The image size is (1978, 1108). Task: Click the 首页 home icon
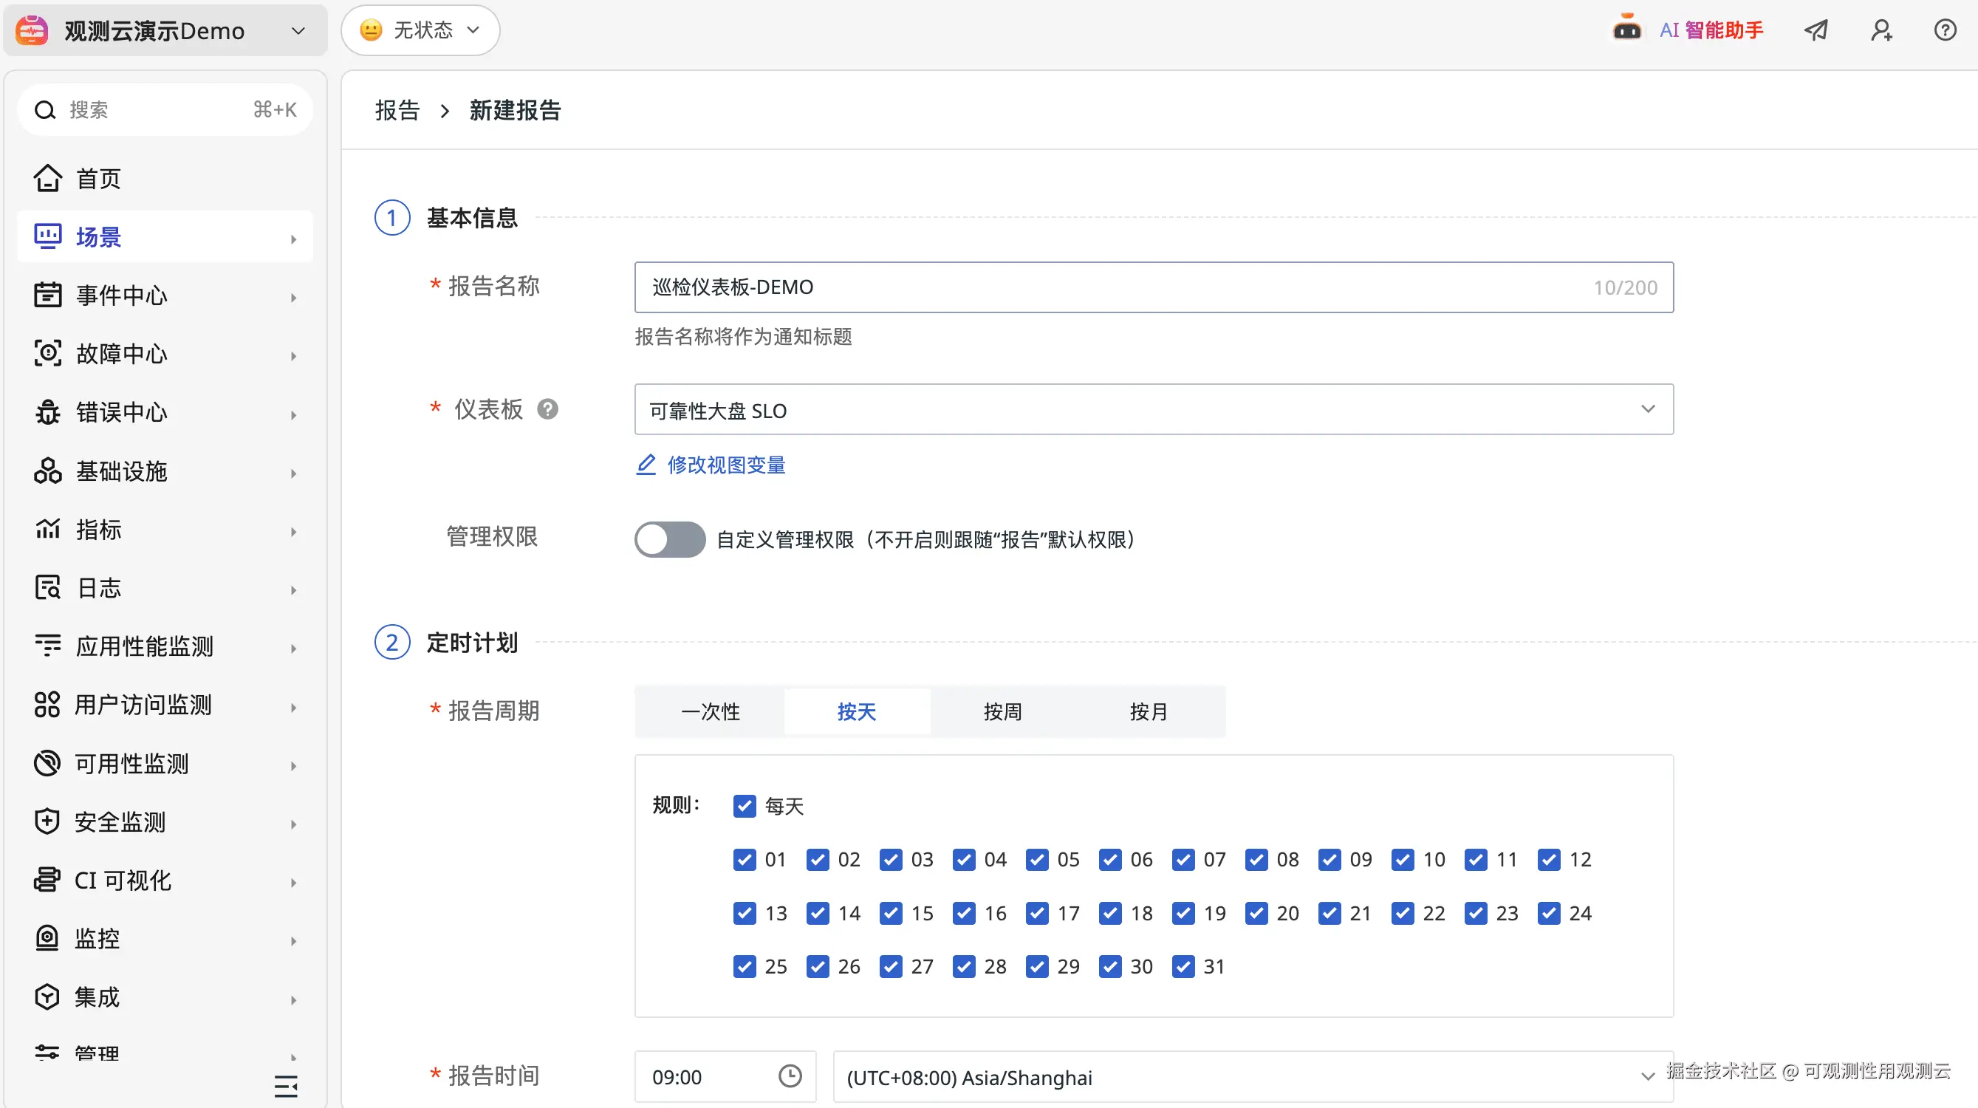[x=47, y=178]
